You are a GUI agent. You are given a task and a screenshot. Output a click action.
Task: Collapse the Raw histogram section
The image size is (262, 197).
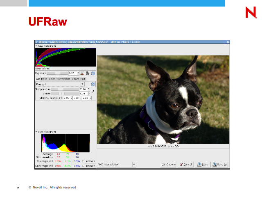tap(36, 46)
